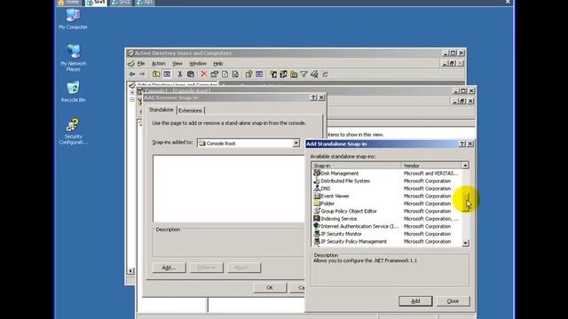The width and height of the screenshot is (568, 319).
Task: Click OK button in Add/Remove Snap-in dialog
Action: click(270, 288)
